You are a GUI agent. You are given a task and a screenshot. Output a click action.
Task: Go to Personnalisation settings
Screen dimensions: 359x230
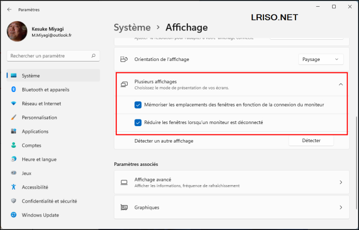click(39, 117)
